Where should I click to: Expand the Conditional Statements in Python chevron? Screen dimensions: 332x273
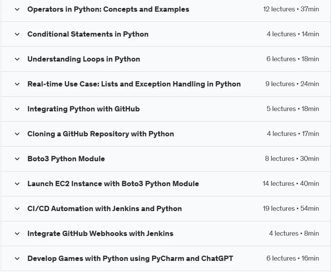[x=17, y=34]
